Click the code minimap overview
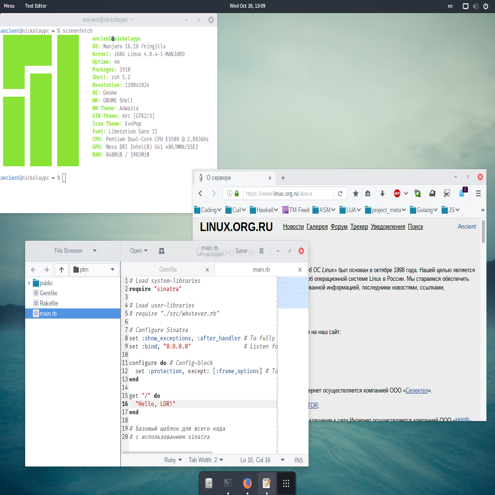The width and height of the screenshot is (495, 495). (292, 292)
